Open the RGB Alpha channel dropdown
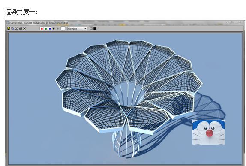This screenshot has height=166, width=246. [77, 29]
